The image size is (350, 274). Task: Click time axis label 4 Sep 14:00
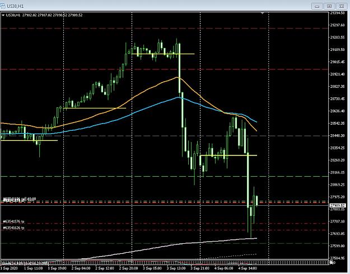point(248,268)
